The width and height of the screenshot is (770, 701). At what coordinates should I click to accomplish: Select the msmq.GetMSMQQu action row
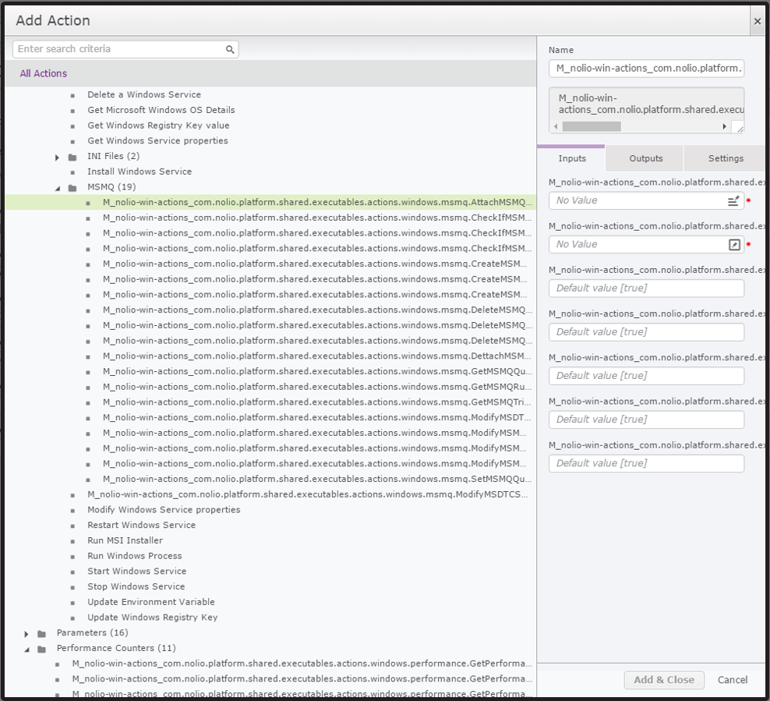(x=316, y=371)
